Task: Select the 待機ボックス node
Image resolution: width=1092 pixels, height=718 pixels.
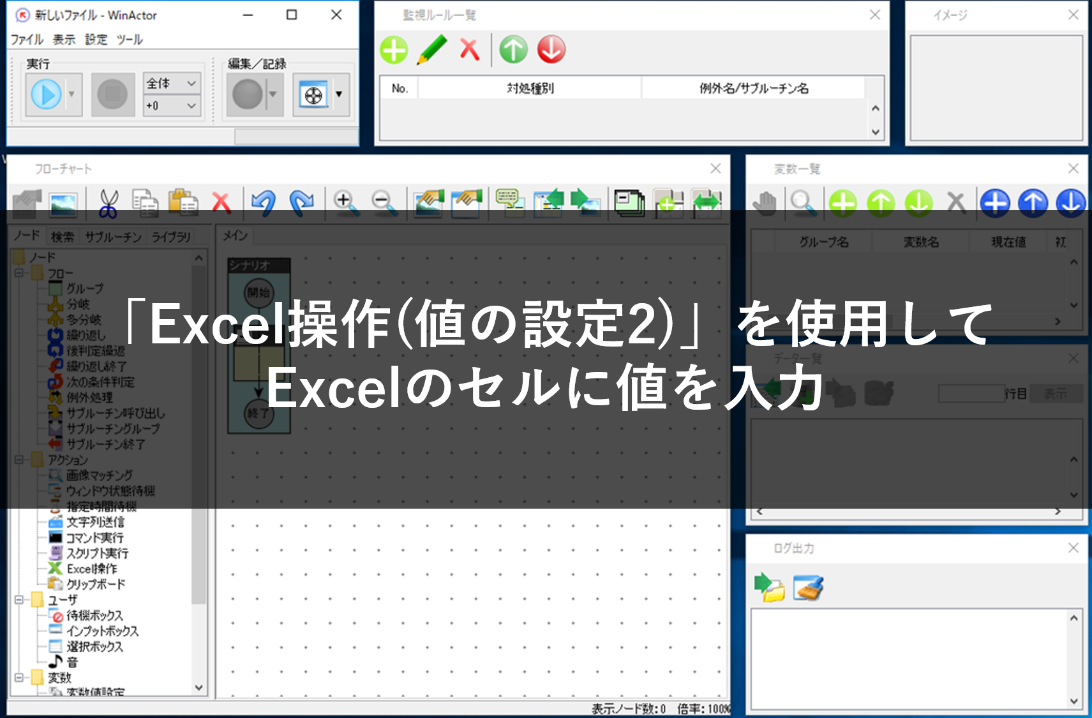Action: point(94,615)
